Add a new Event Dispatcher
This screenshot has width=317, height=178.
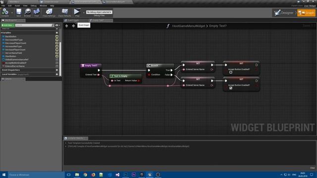tap(57, 70)
